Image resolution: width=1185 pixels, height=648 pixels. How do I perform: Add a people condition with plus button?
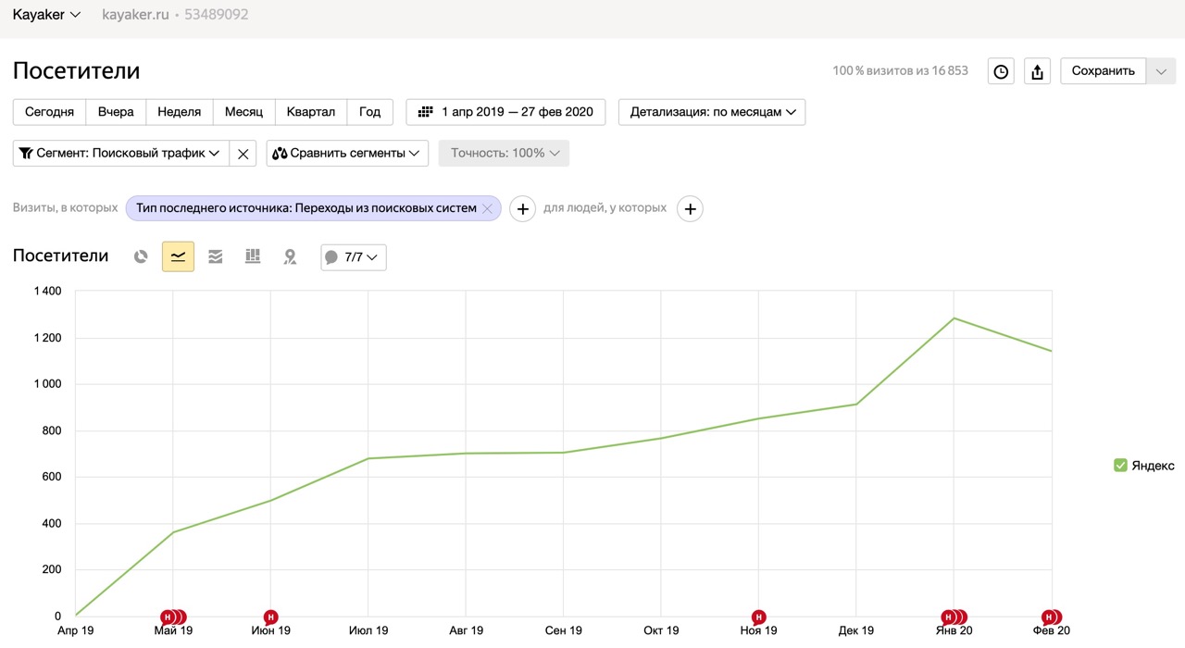pos(690,209)
